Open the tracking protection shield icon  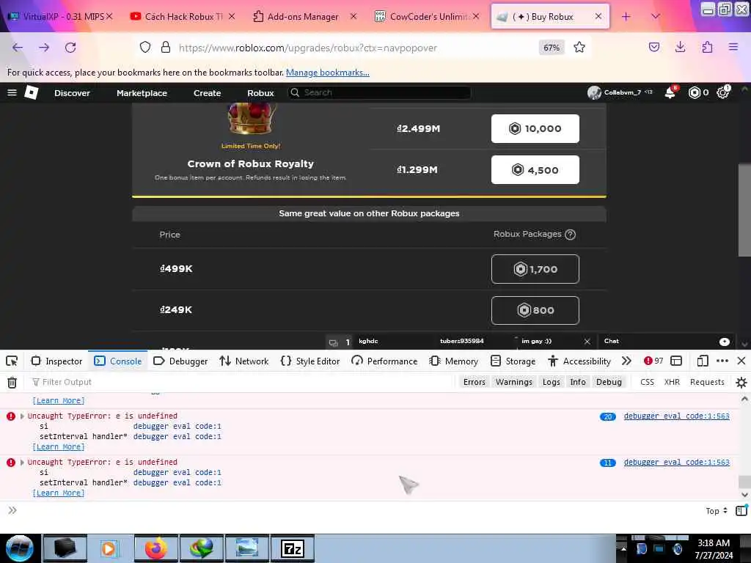tap(145, 48)
